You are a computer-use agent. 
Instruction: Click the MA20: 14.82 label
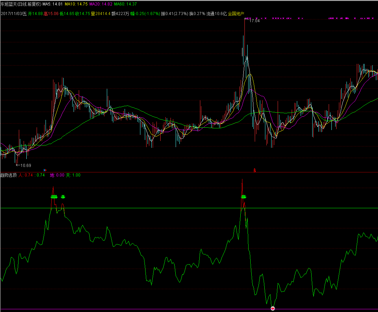[101, 4]
